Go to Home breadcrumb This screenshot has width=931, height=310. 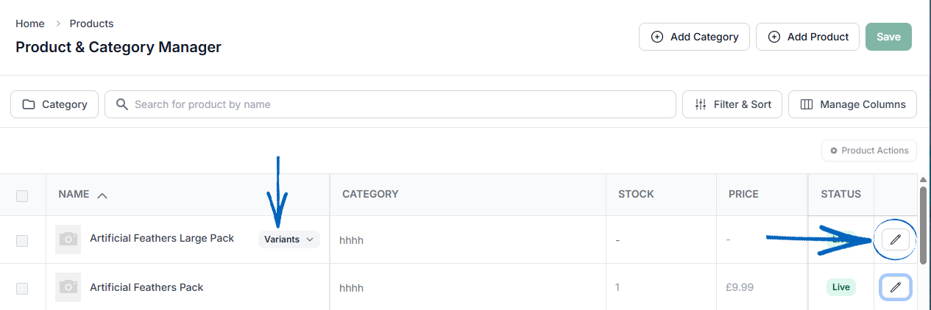[30, 24]
